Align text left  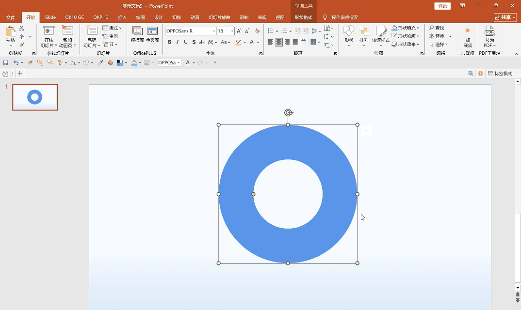pos(271,42)
